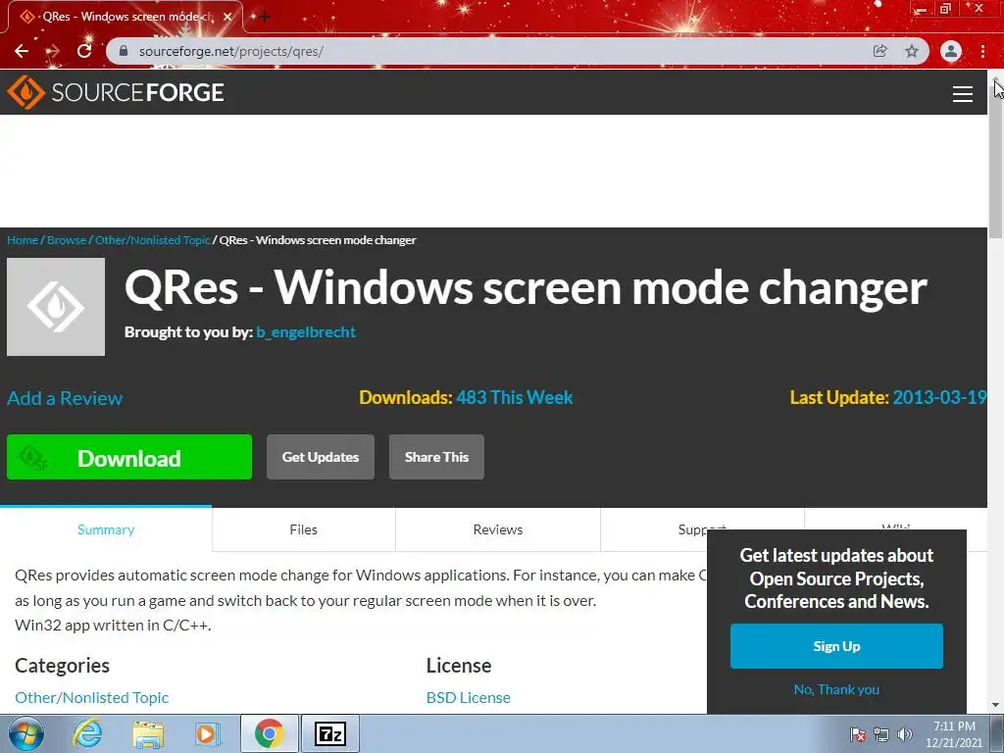Click the 2013-03-19 last update date

pyautogui.click(x=938, y=398)
